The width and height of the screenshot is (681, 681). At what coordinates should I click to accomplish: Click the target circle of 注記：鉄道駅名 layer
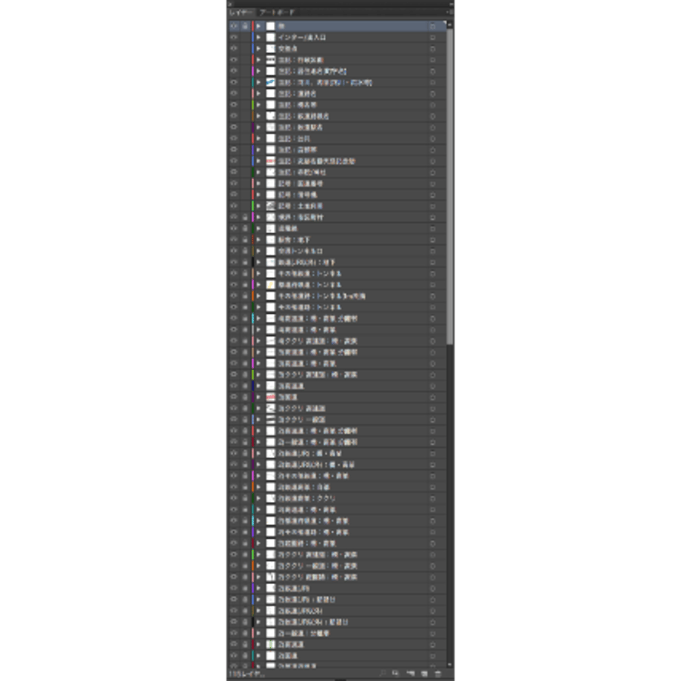point(432,127)
